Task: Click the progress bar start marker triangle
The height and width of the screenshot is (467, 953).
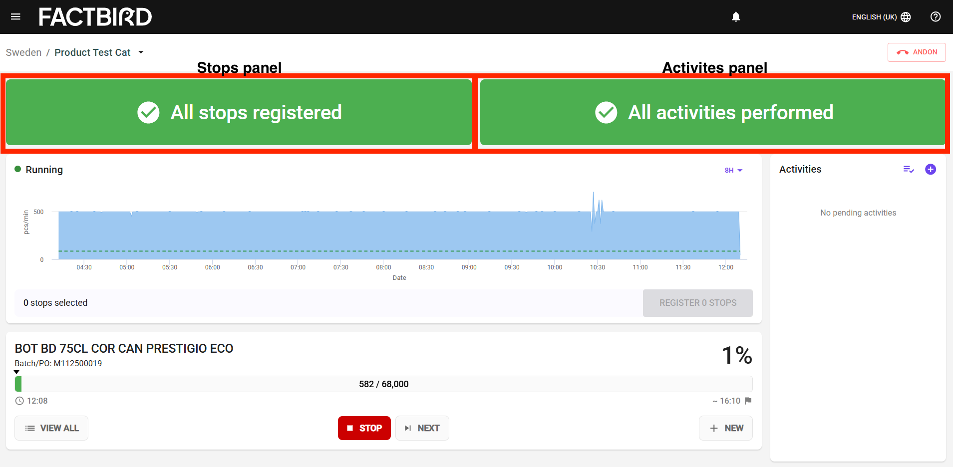Action: (16, 372)
